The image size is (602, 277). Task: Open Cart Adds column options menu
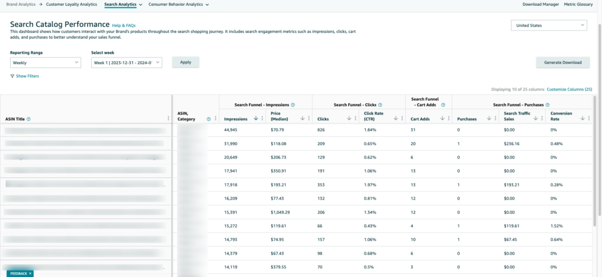(449, 119)
